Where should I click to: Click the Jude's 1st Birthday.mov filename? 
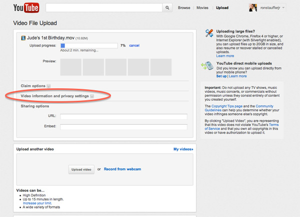tap(50, 38)
